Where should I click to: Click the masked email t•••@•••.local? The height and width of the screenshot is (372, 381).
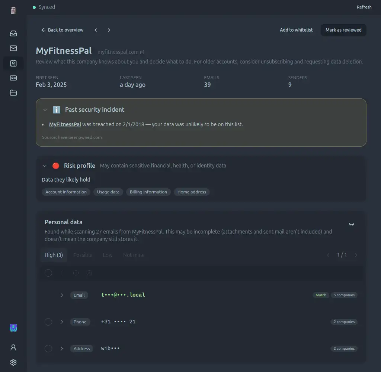click(123, 295)
